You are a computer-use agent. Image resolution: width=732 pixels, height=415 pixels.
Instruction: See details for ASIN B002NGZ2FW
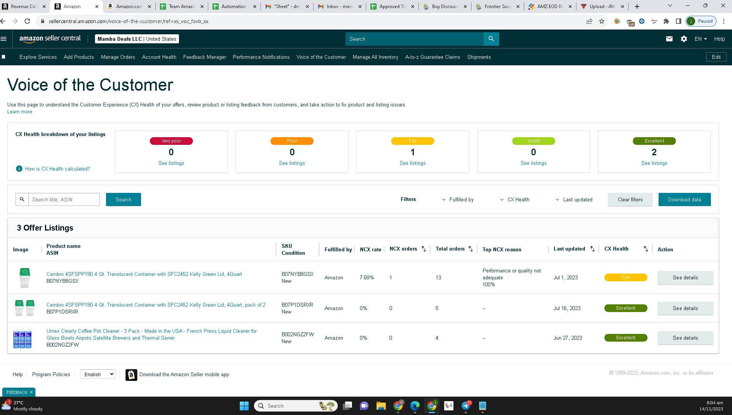[686, 338]
